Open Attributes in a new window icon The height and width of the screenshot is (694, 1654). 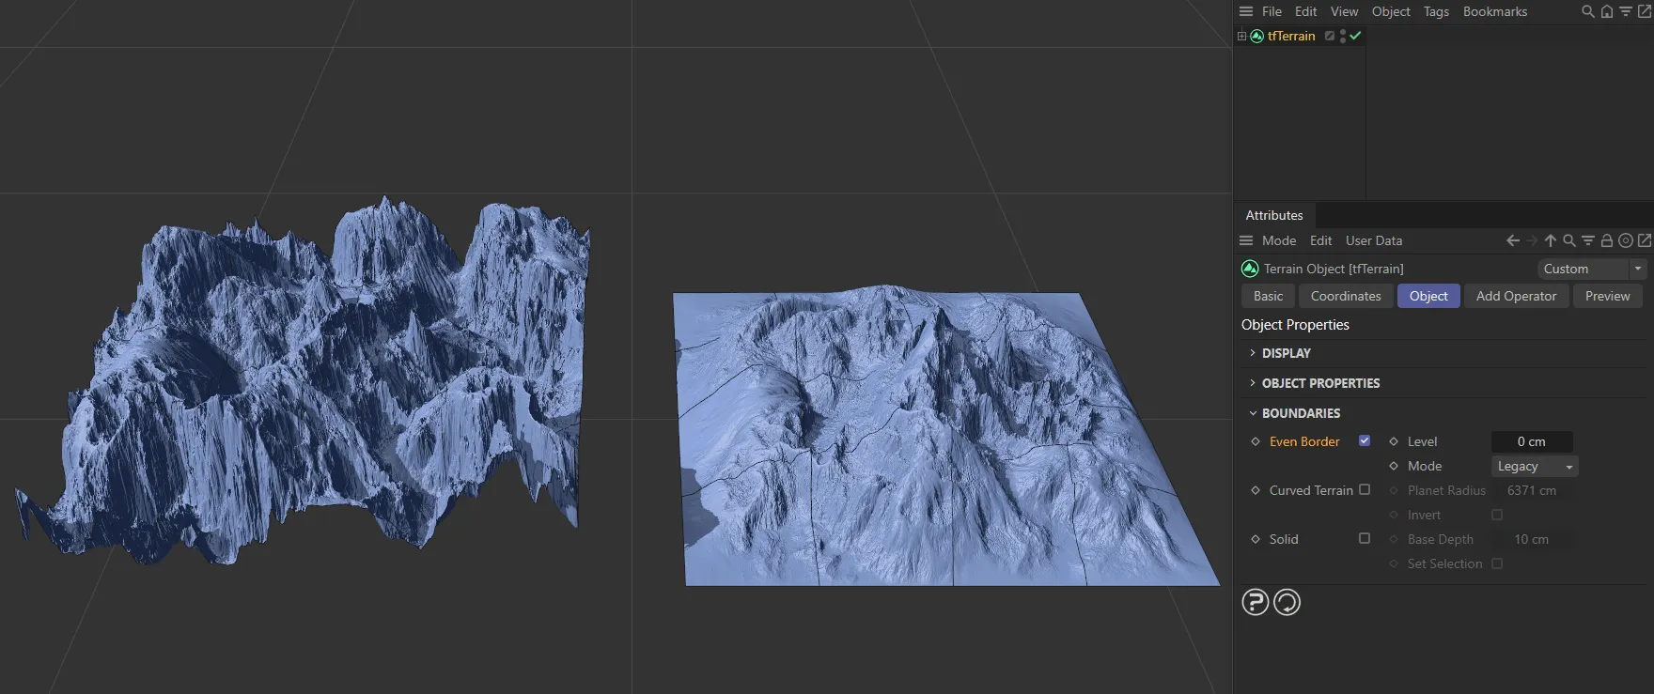(x=1645, y=240)
